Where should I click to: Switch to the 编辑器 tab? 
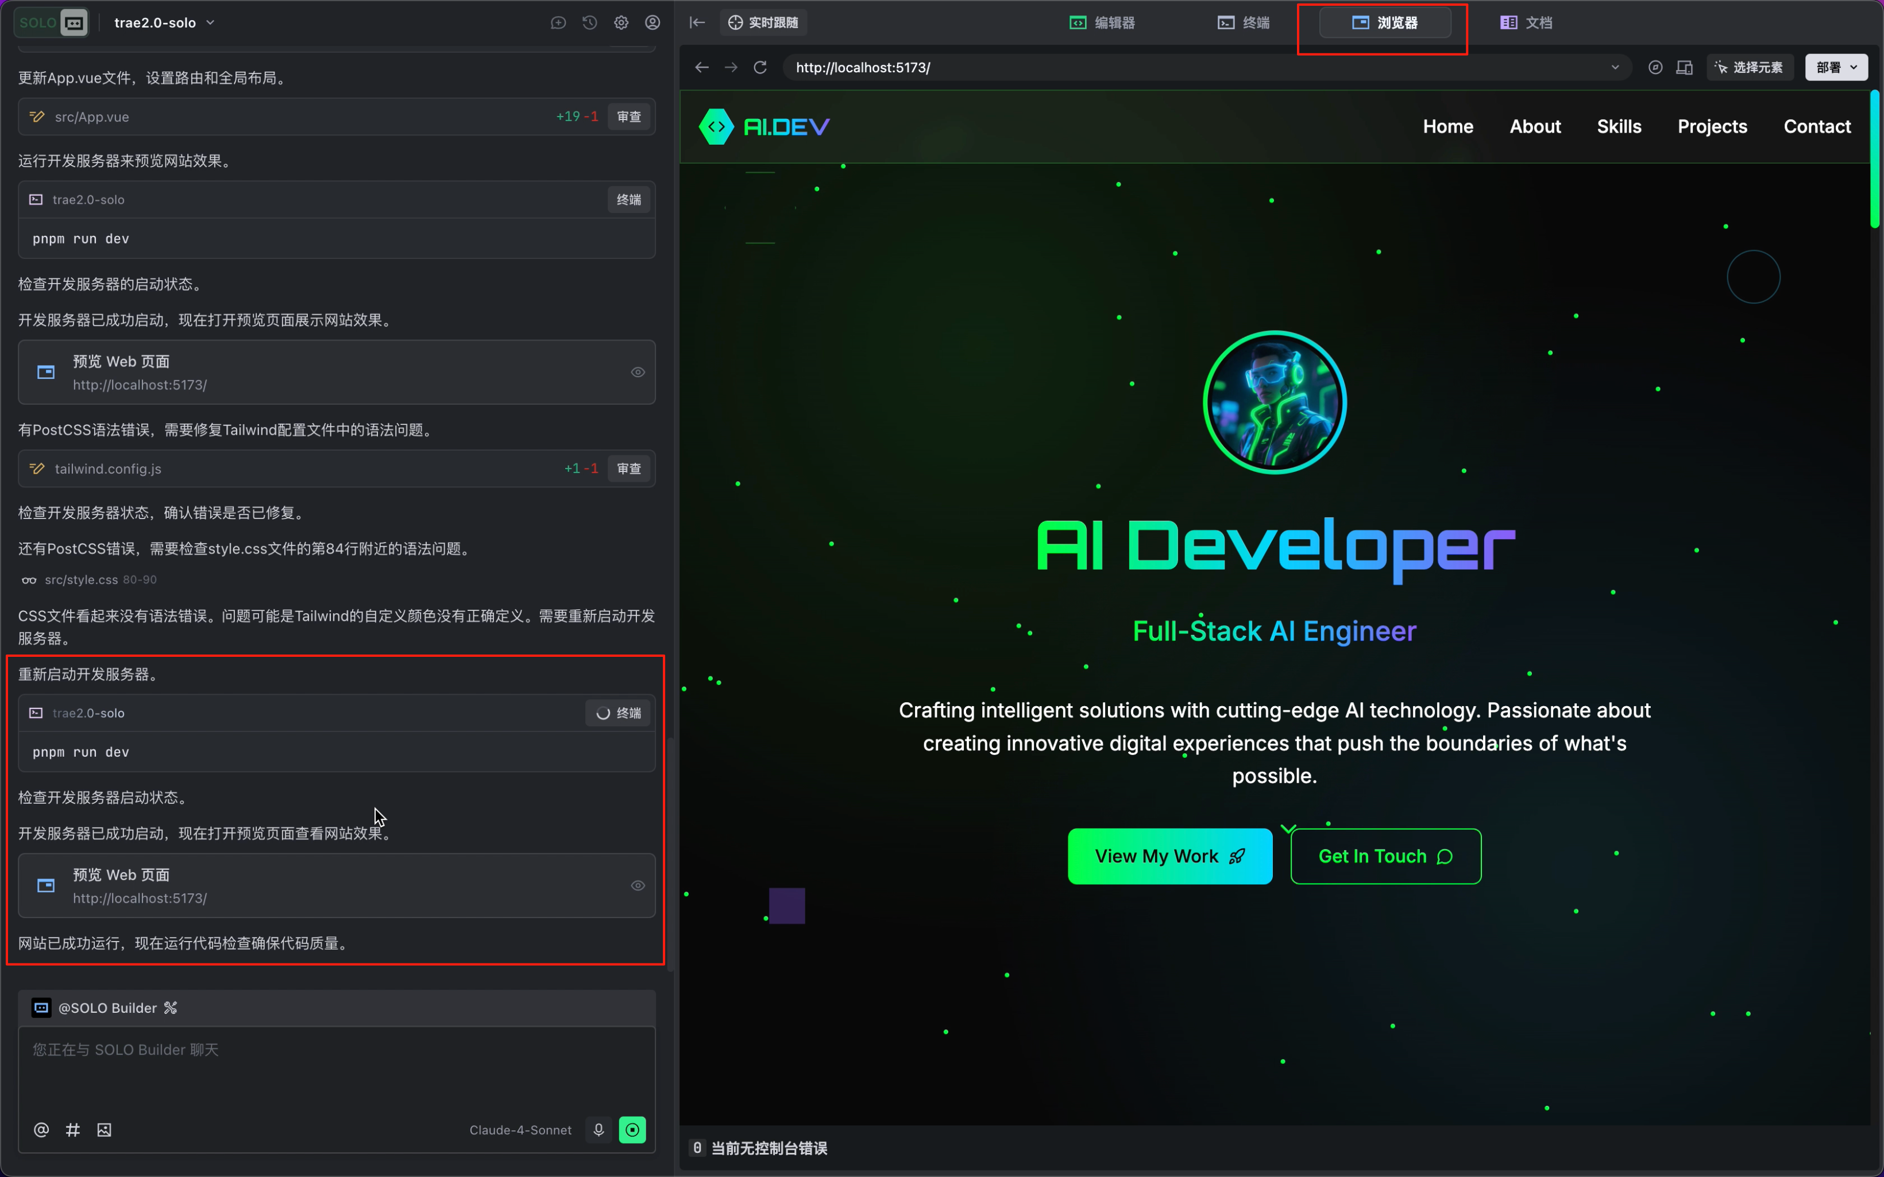1102,22
